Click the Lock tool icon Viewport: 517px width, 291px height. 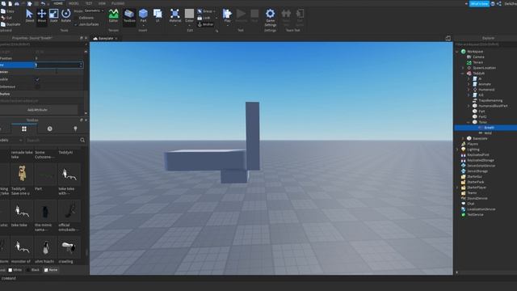pos(200,18)
